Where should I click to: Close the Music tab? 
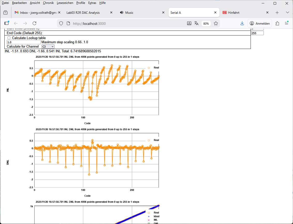[x=163, y=12]
